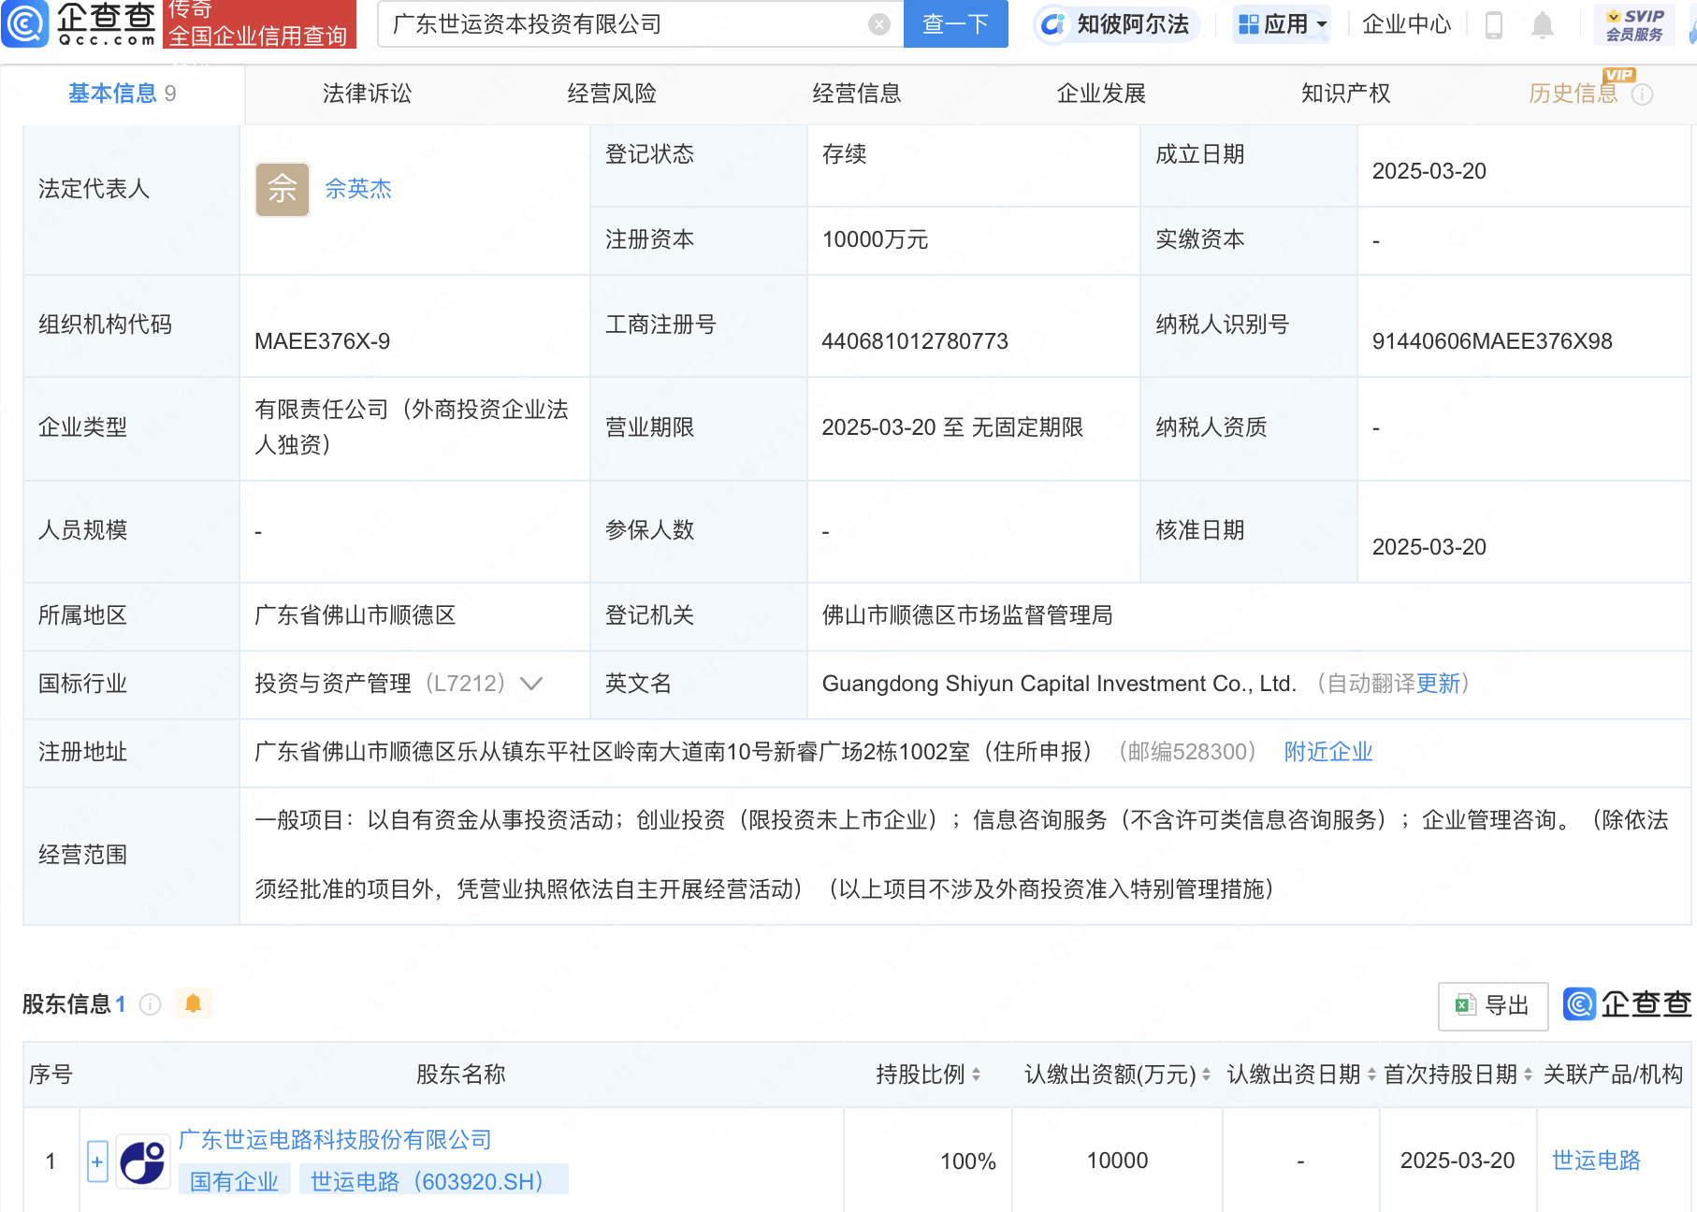Screen dimensions: 1697x1212
Task: Click the registered address text
Action: click(x=674, y=752)
